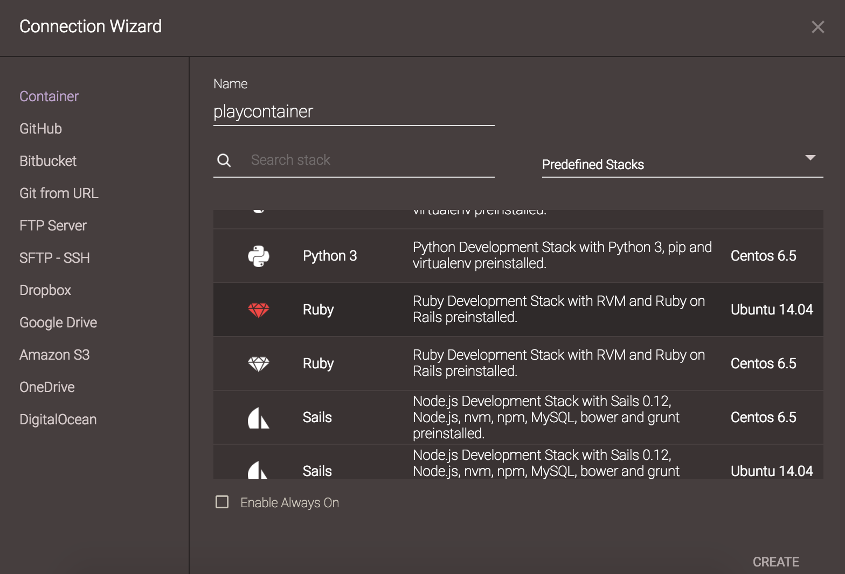Select Google Drive in the sidebar
The image size is (845, 574).
[58, 323]
